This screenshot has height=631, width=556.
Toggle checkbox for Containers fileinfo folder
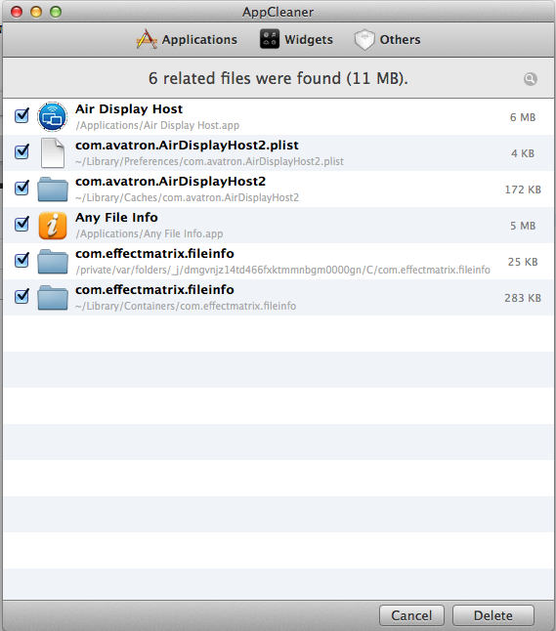[21, 296]
